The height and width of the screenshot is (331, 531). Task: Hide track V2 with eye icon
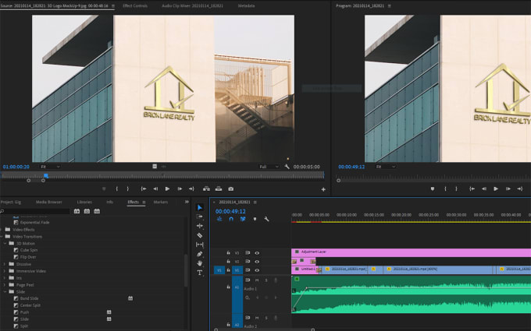pos(257,262)
